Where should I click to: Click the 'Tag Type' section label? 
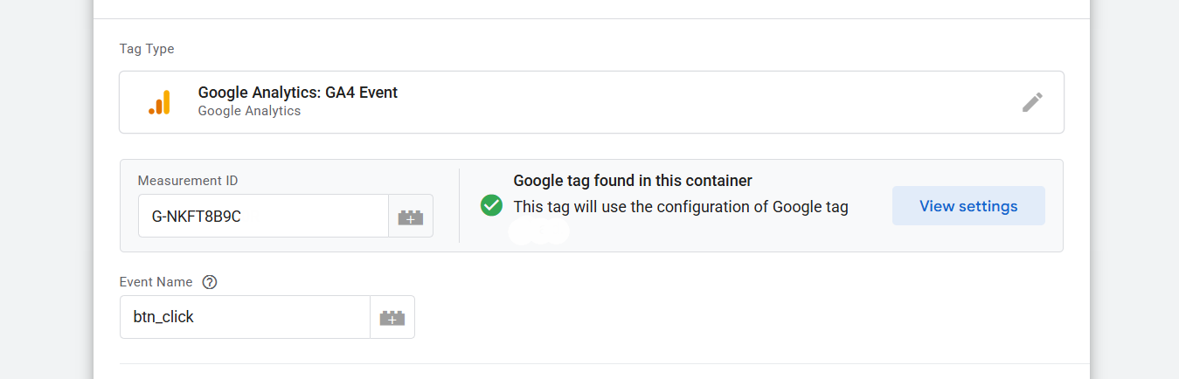coord(147,49)
